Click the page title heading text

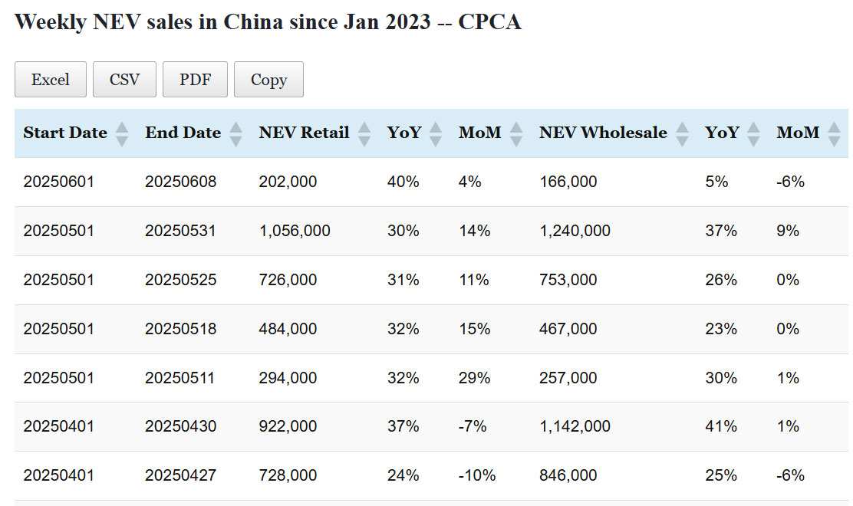tap(268, 21)
